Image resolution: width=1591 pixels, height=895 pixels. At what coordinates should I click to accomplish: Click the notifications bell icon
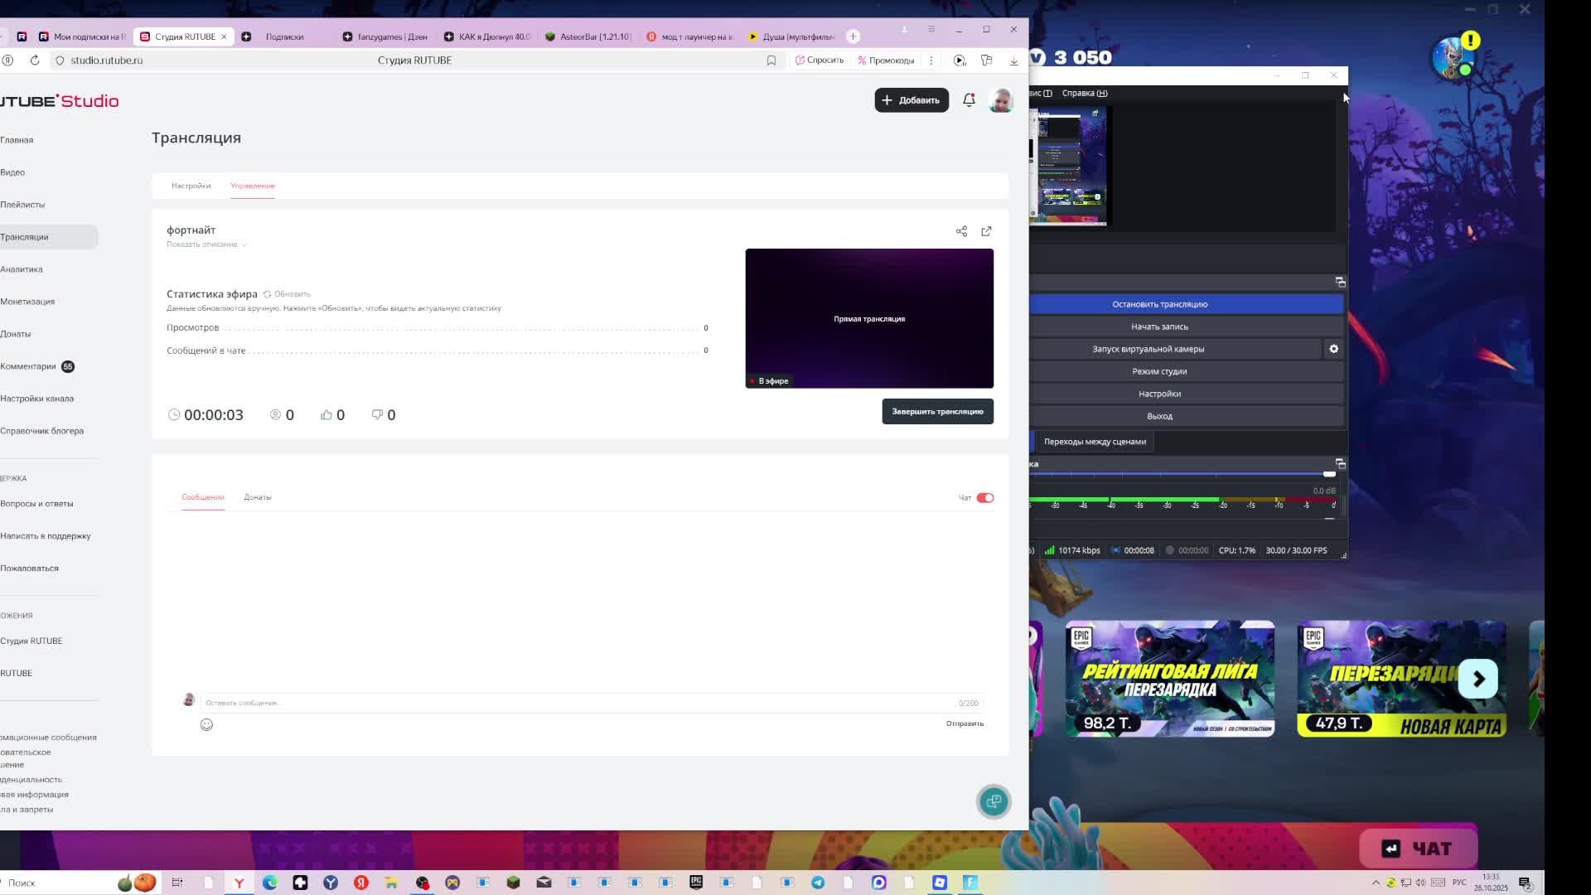pyautogui.click(x=969, y=100)
